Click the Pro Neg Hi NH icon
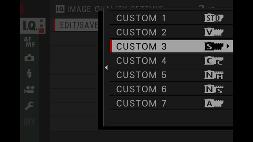This screenshot has width=253, height=142. [x=214, y=75]
